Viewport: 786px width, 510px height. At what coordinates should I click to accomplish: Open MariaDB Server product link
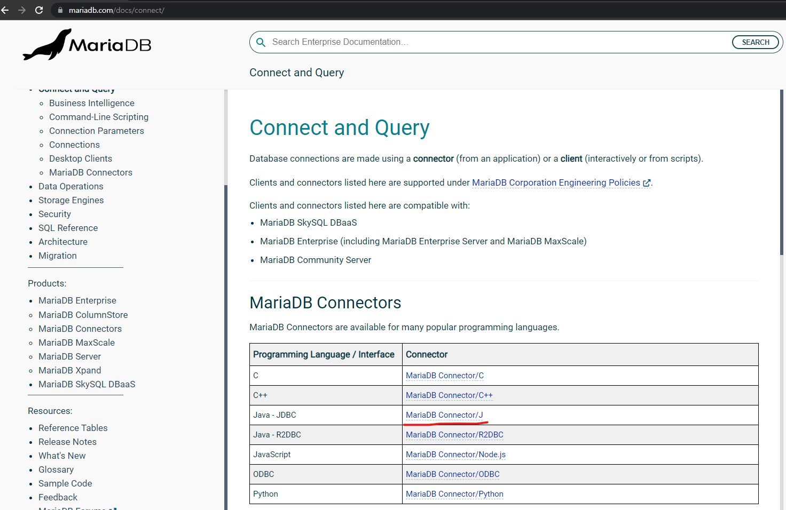click(69, 356)
